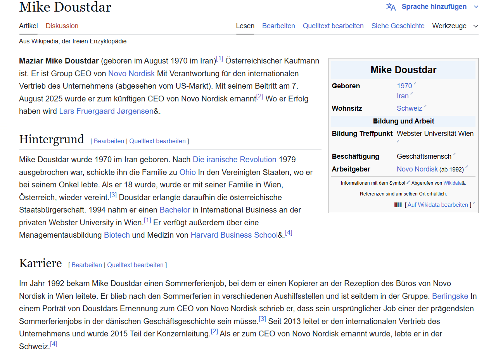Viewport: 491px width, 360px height.
Task: Open the Harvard Business School link
Action: coord(234,235)
